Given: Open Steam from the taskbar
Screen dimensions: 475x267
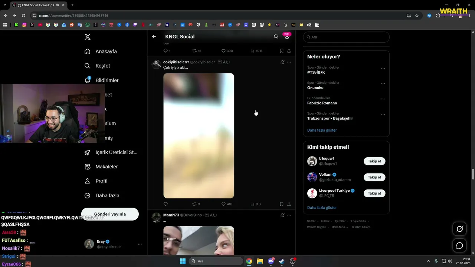Looking at the screenshot, I should [281, 261].
